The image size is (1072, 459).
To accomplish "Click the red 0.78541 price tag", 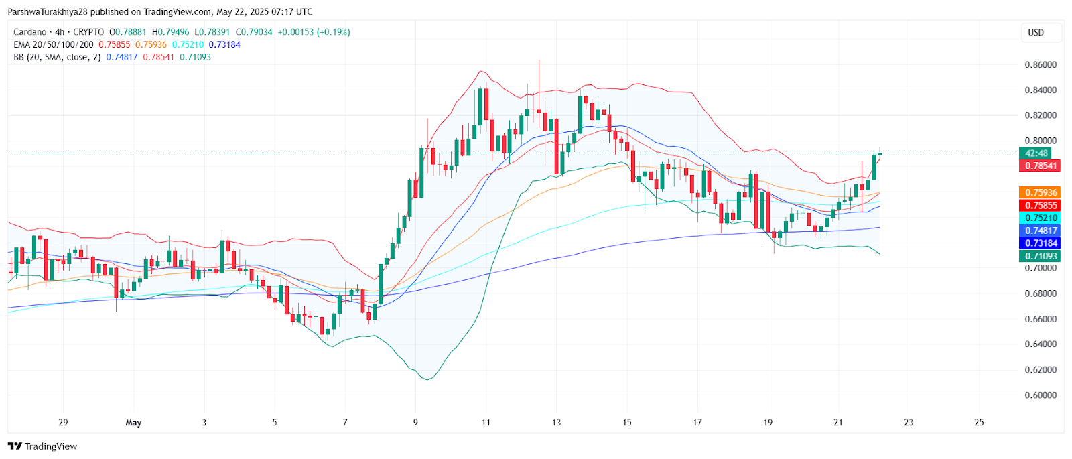I will click(x=1041, y=166).
